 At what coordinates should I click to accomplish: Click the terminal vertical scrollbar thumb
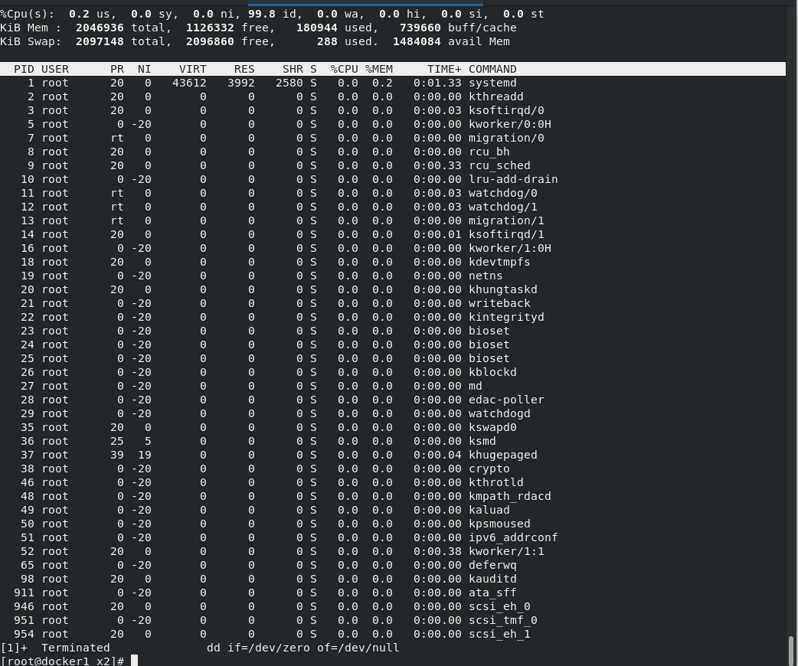791,651
